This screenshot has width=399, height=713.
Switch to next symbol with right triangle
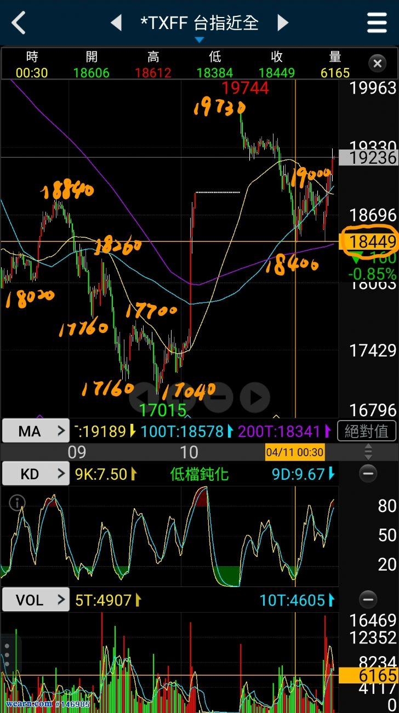pos(283,23)
